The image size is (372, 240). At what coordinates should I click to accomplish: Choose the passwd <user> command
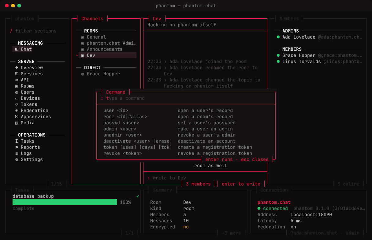tap(186, 123)
